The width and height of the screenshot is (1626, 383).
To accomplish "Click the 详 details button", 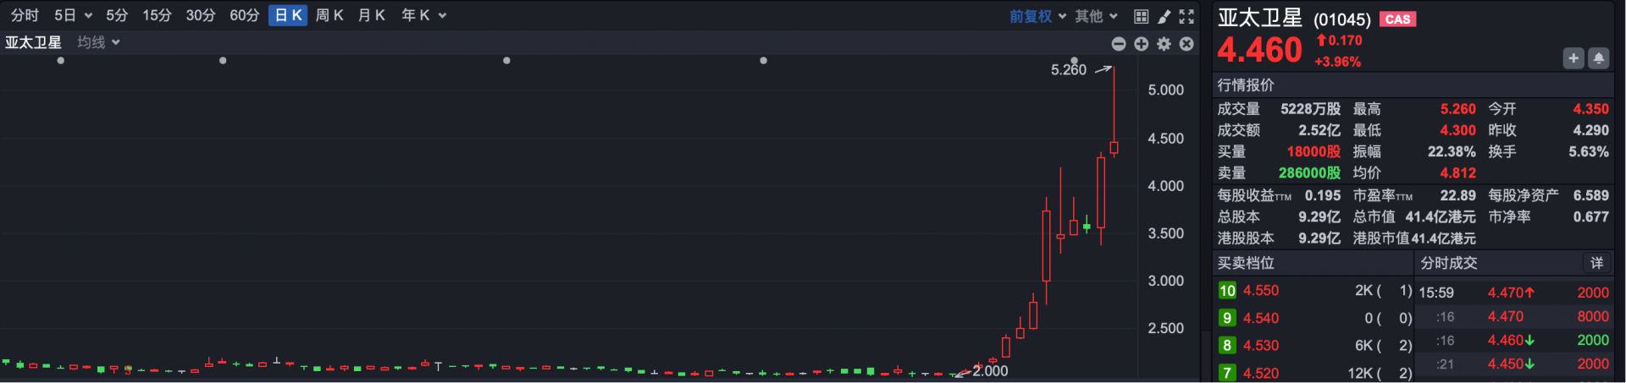I will click(1596, 263).
